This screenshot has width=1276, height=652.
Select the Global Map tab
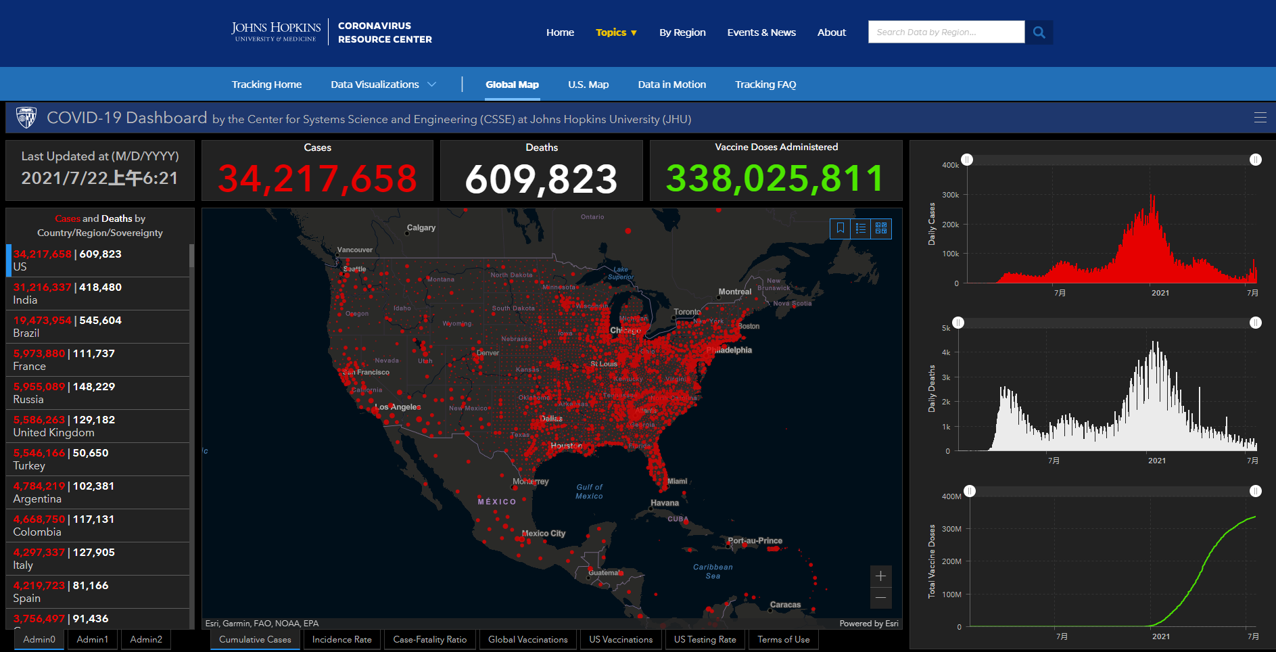click(512, 85)
